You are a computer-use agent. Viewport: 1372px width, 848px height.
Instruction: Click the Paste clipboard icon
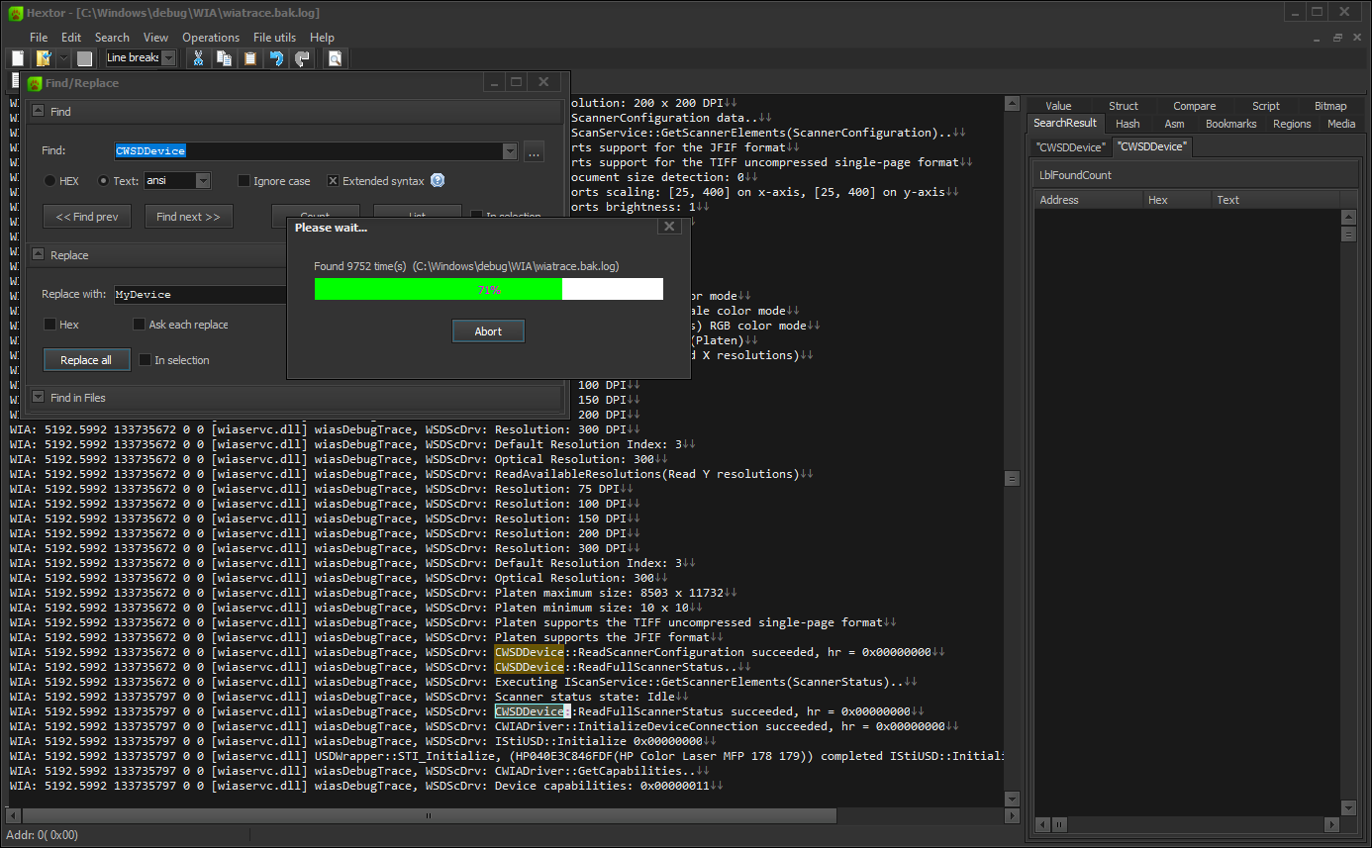click(250, 58)
